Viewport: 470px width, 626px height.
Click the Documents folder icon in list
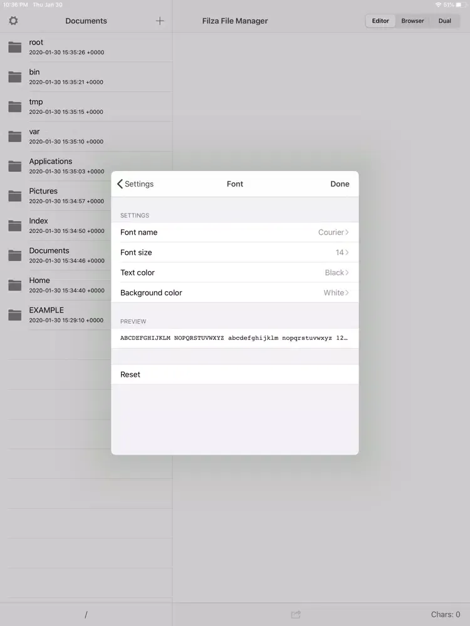tap(15, 255)
